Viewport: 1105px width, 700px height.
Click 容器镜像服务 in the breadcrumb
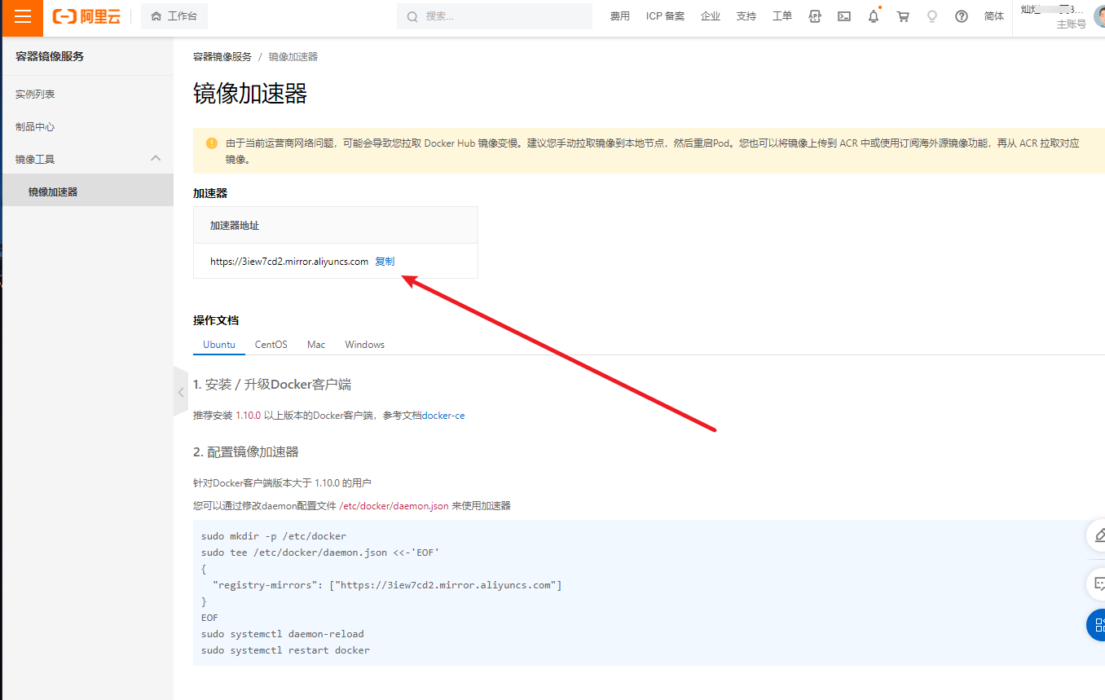pyautogui.click(x=222, y=57)
